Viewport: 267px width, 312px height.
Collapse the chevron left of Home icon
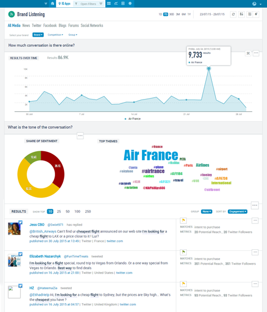tap(46, 3)
